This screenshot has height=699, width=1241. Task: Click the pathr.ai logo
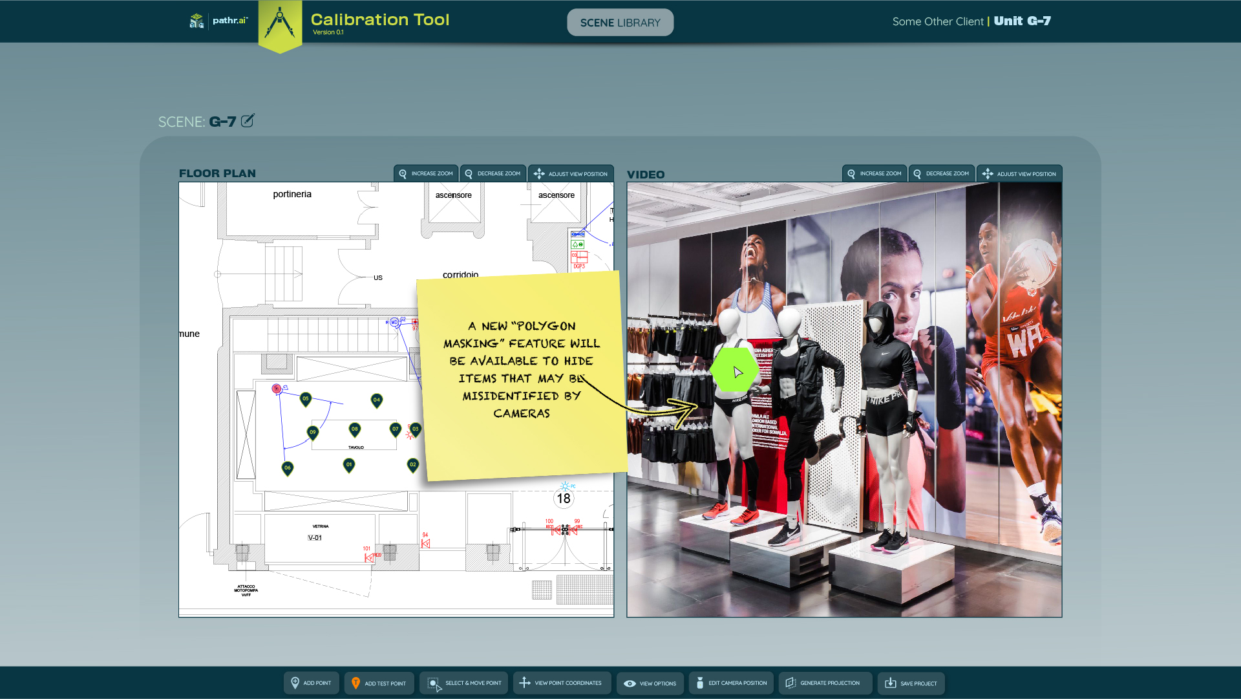pyautogui.click(x=218, y=21)
